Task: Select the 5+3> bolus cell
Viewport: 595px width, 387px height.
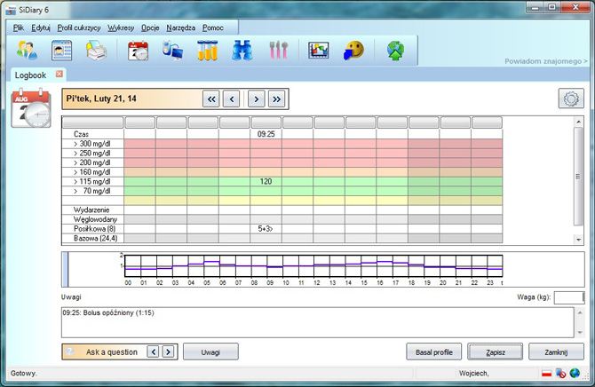Action: coord(266,229)
